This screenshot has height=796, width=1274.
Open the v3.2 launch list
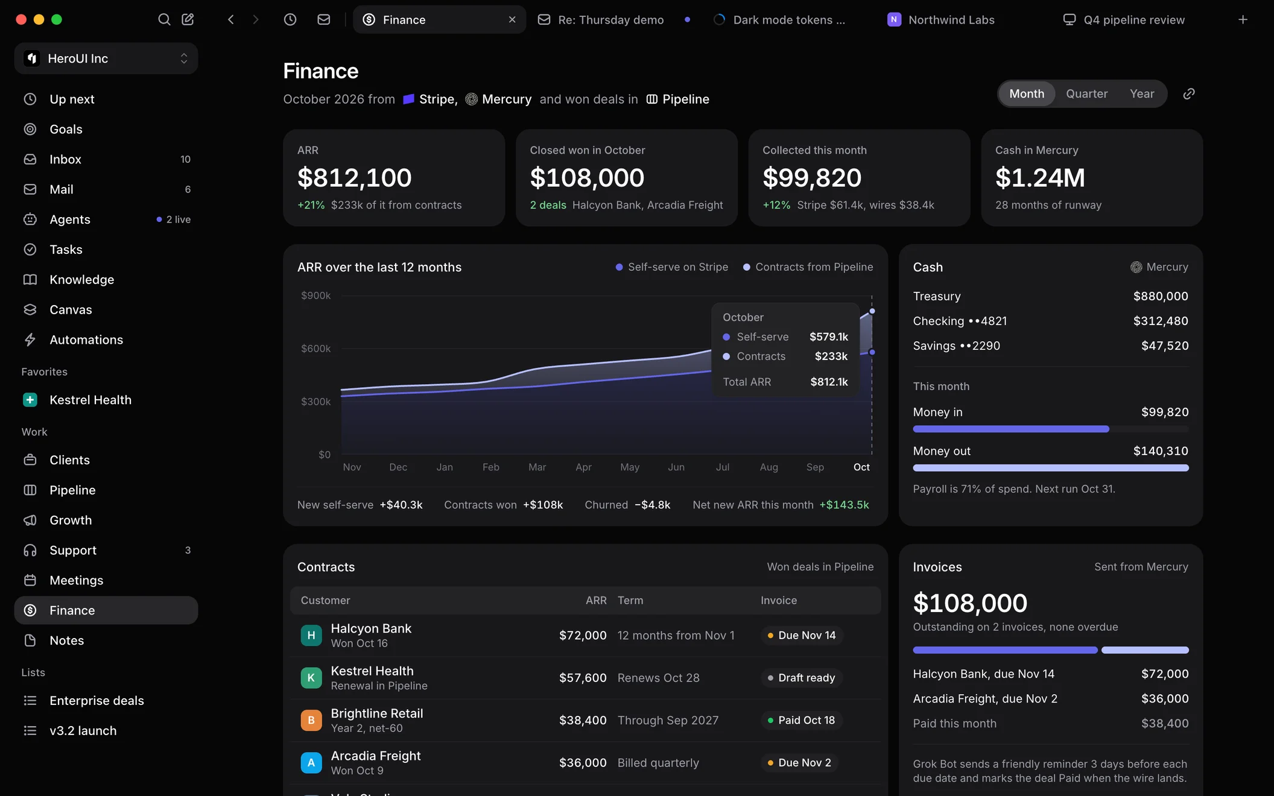(x=106, y=731)
